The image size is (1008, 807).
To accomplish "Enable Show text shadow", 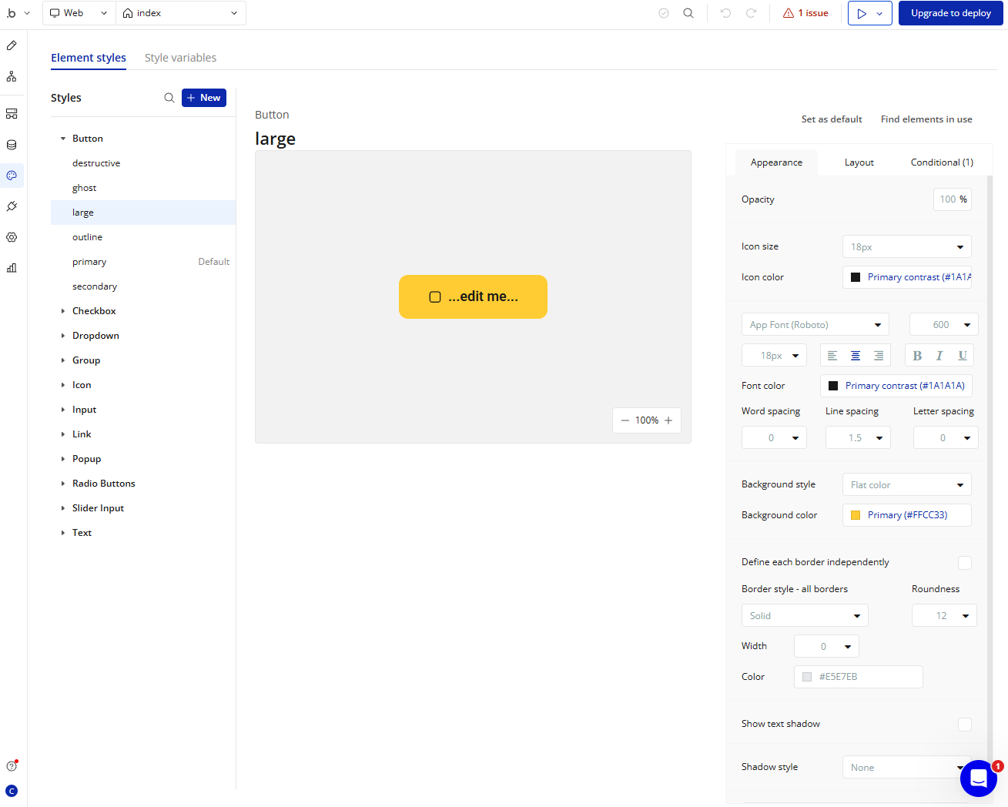I will [965, 724].
